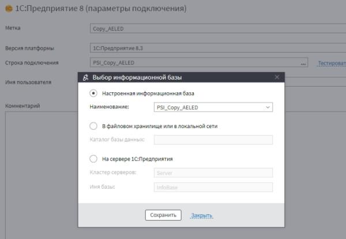Select На сервере 1С:Предприятия radio button
The image size is (346, 239).
[x=93, y=159]
